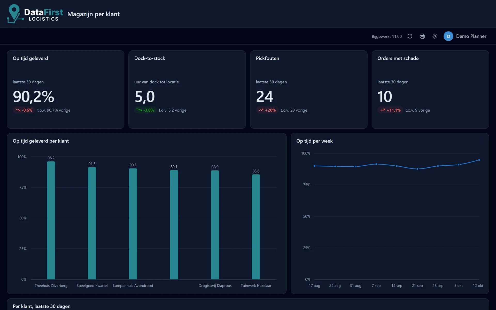Click the Theehuis Zilverberg bar

tap(51, 220)
